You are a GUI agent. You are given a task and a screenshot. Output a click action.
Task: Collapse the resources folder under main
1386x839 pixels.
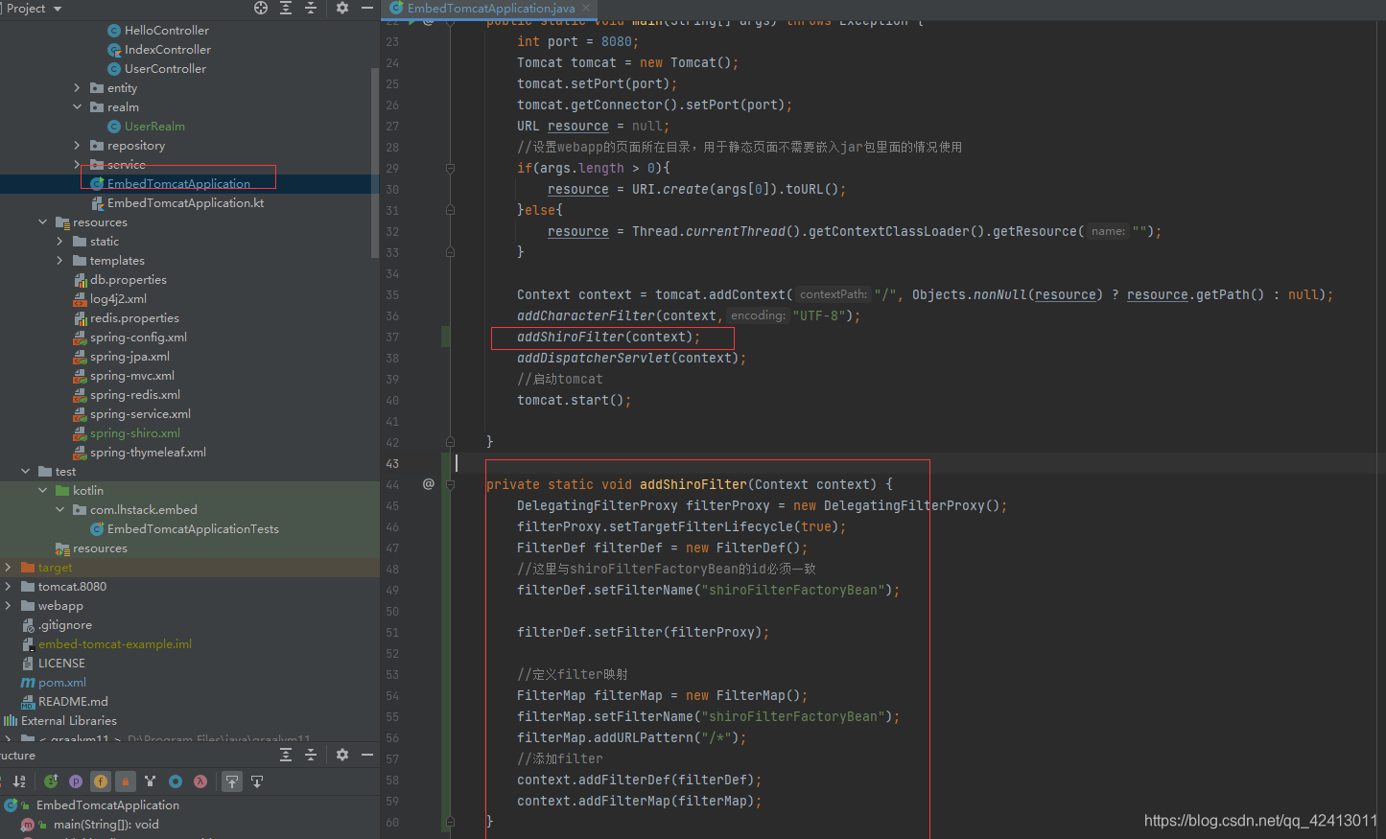(x=43, y=222)
